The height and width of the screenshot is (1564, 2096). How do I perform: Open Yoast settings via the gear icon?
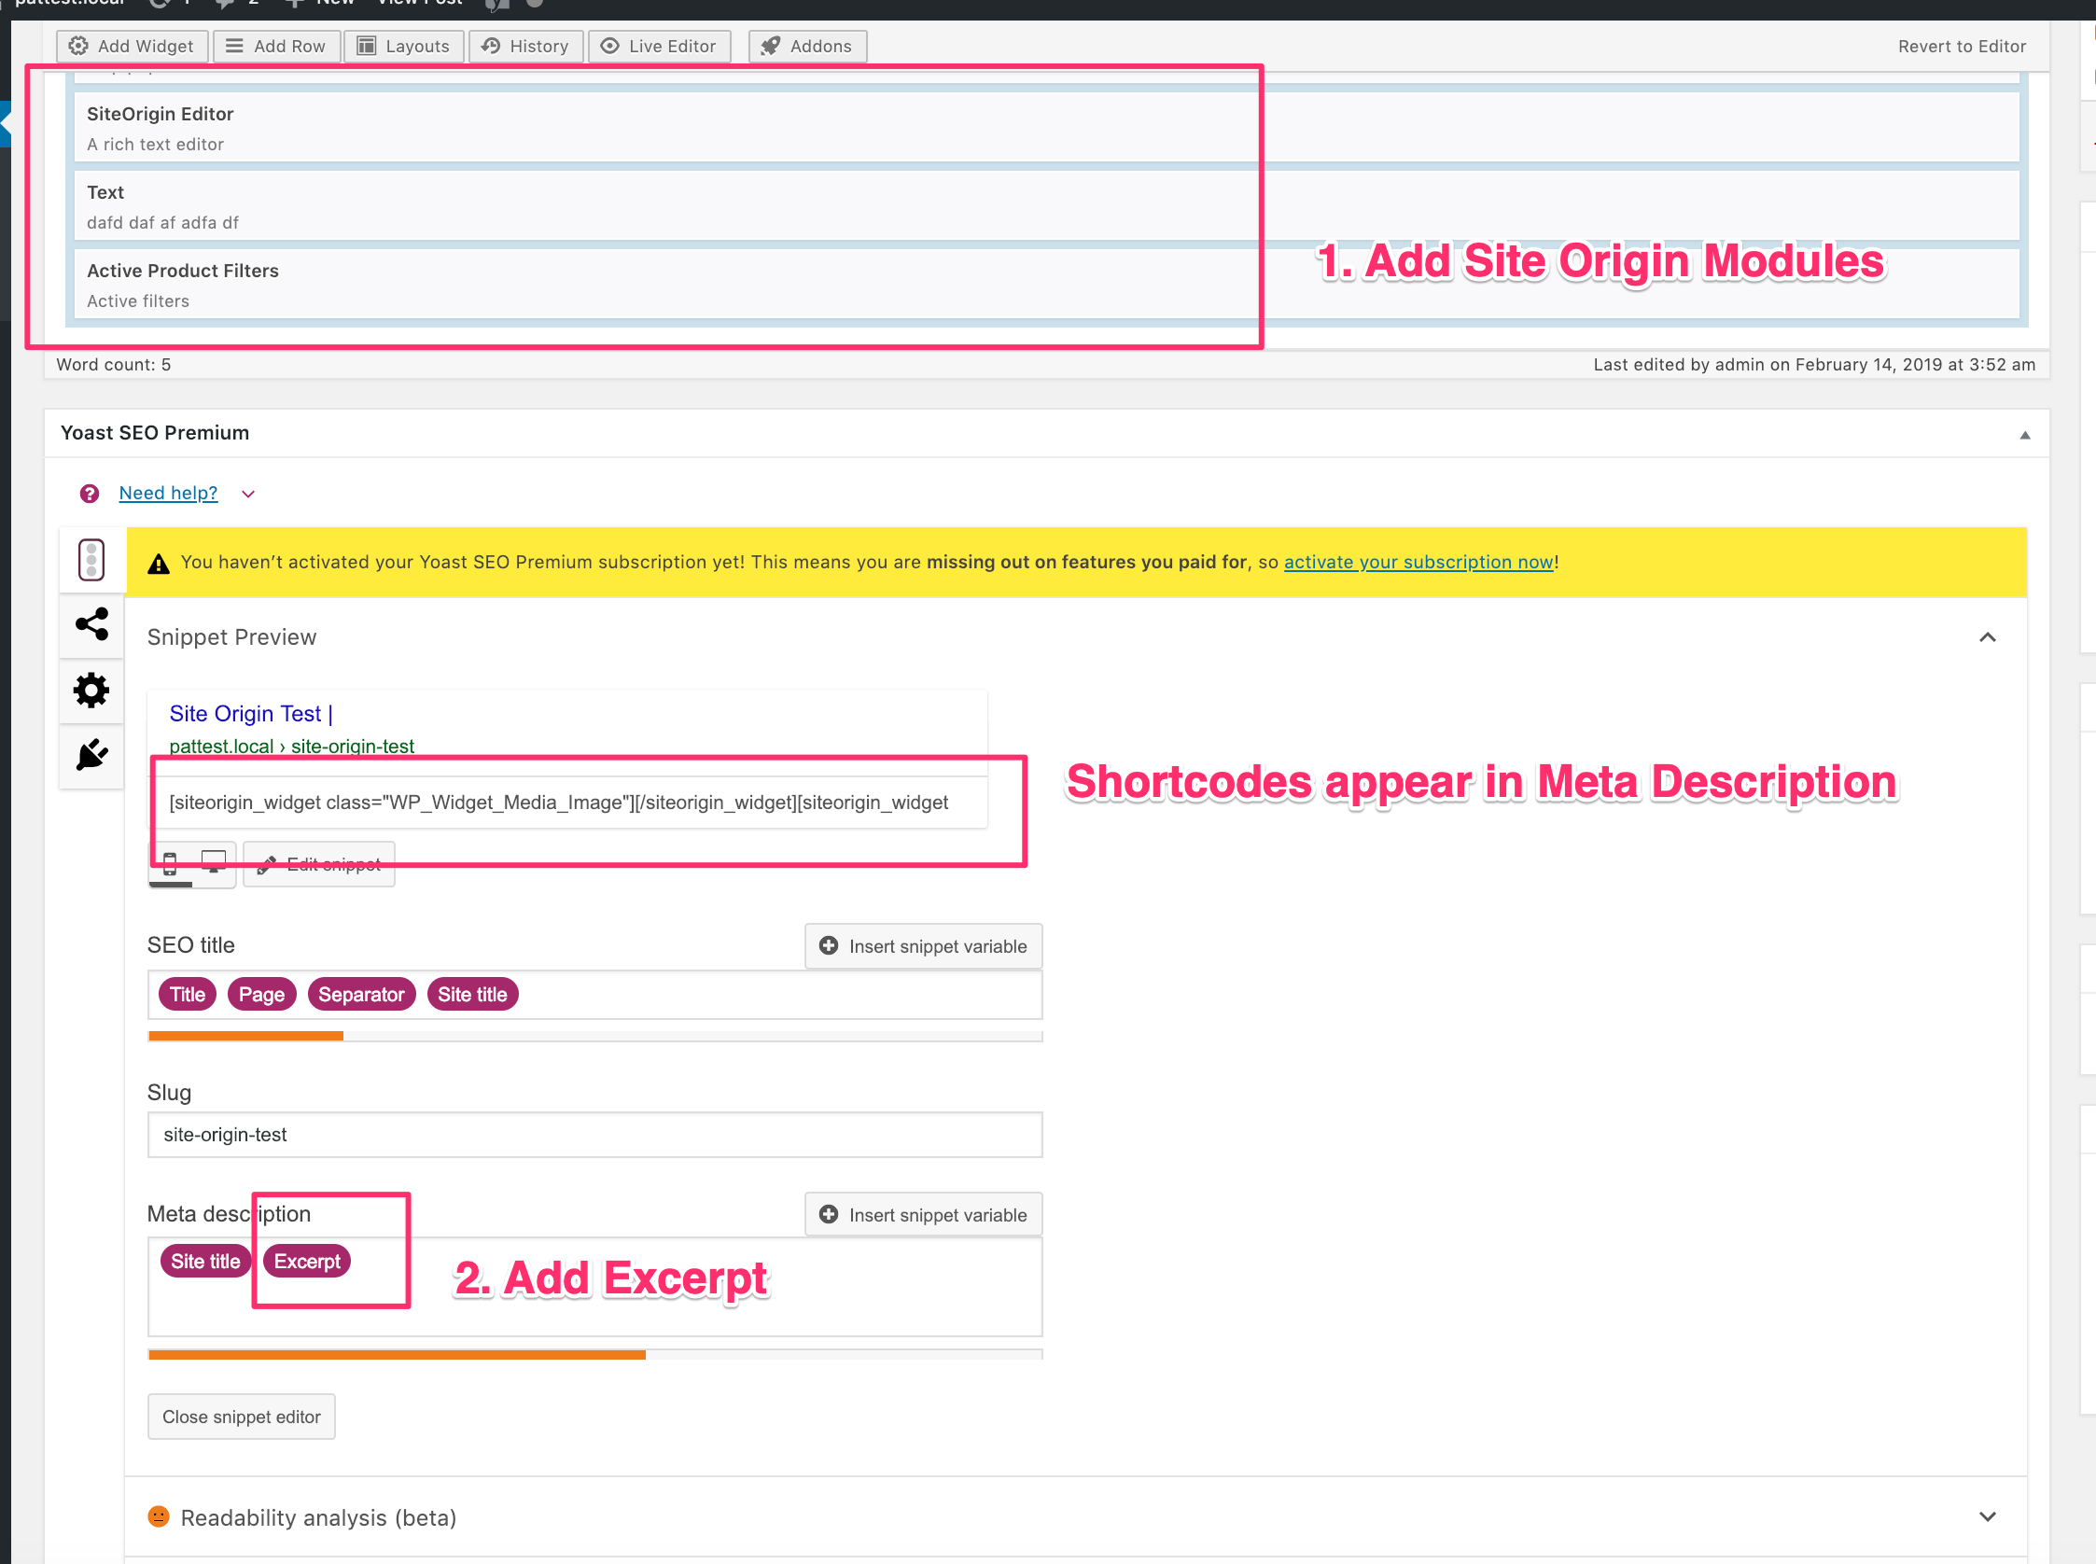(91, 691)
